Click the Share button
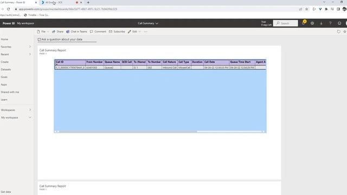The image size is (347, 195). (x=57, y=31)
